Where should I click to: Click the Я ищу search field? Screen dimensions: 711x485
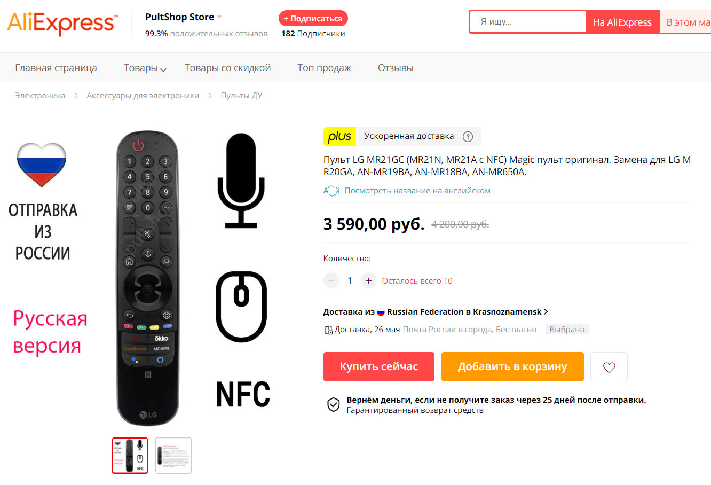point(527,22)
